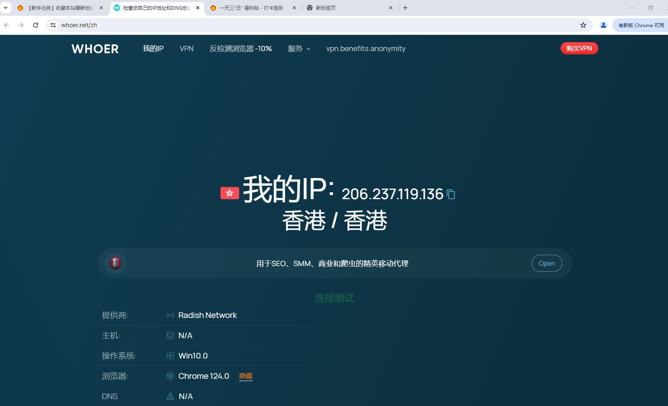Reload the whoer.net page

click(36, 25)
